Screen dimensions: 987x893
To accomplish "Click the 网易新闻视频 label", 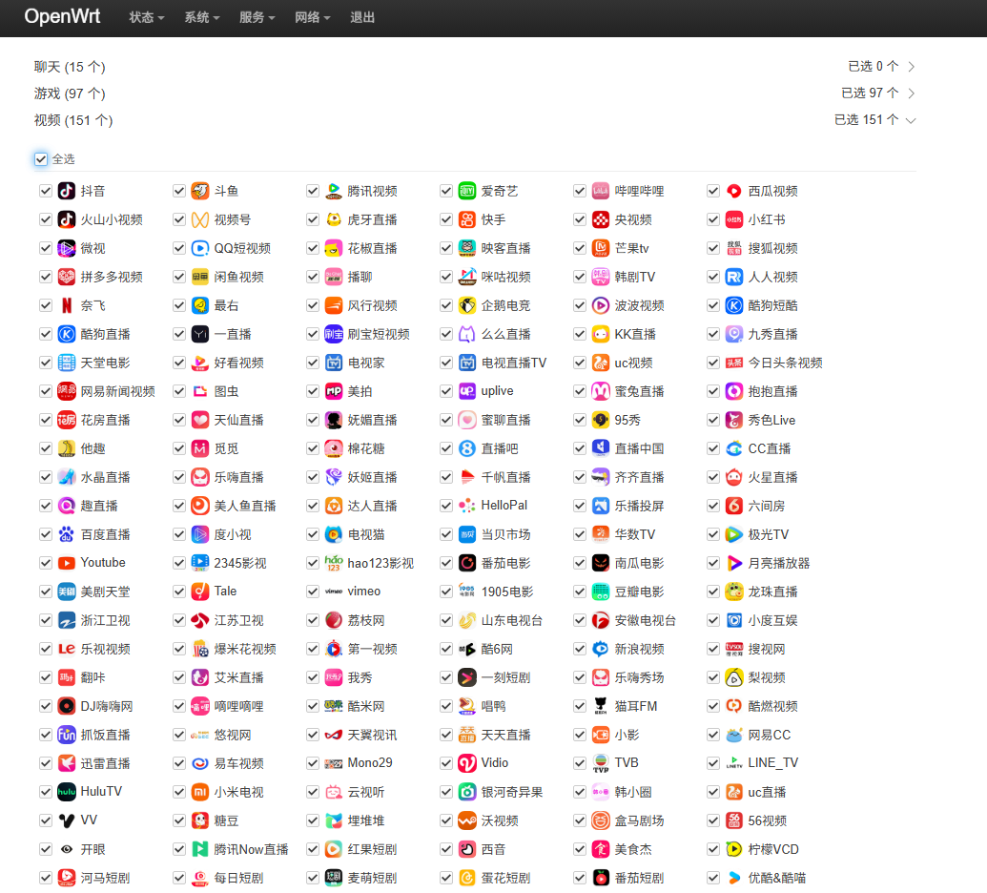I will coord(117,391).
